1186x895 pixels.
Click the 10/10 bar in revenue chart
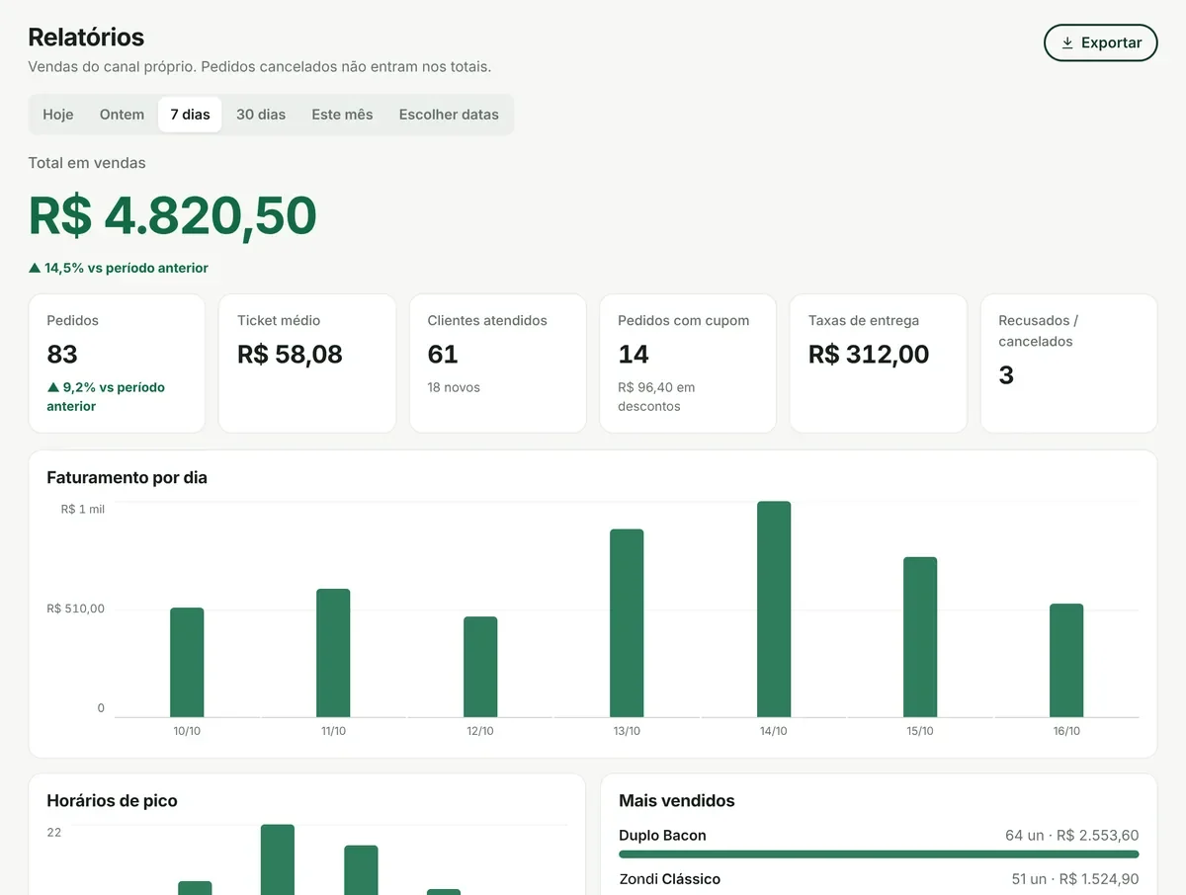187,662
